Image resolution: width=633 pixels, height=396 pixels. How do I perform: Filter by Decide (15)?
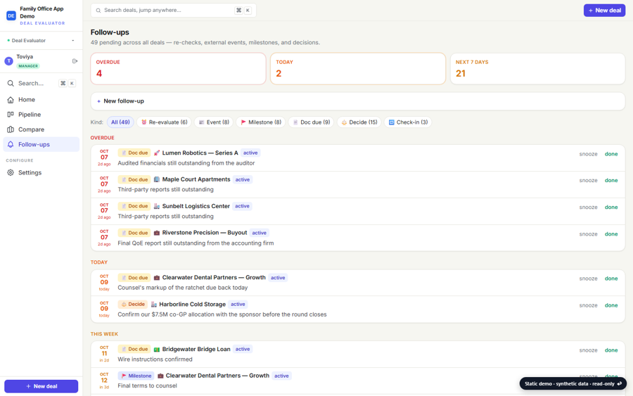359,122
